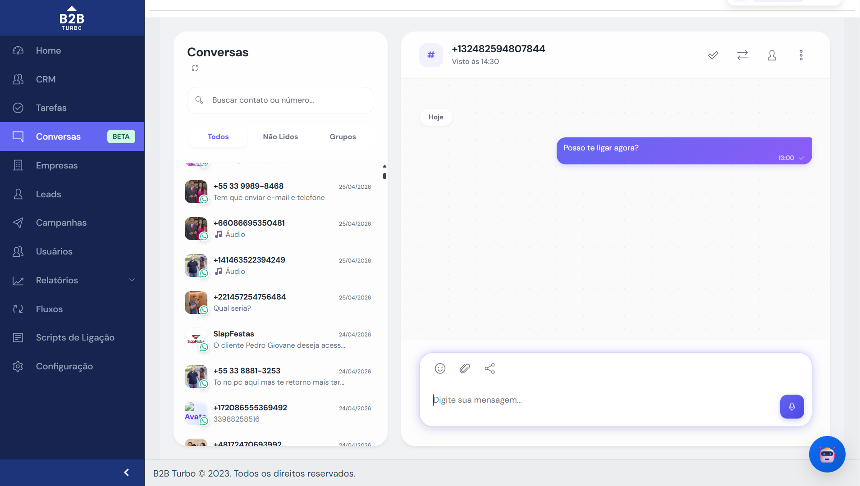Open the three-dot more options menu

[801, 55]
